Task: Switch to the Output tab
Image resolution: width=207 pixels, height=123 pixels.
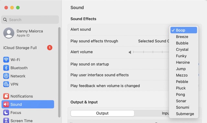Action: click(102, 113)
